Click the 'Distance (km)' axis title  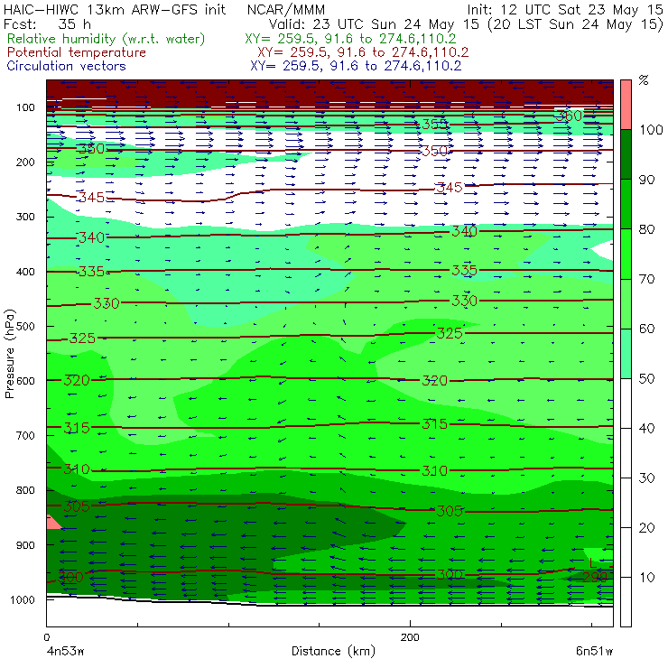333,651
